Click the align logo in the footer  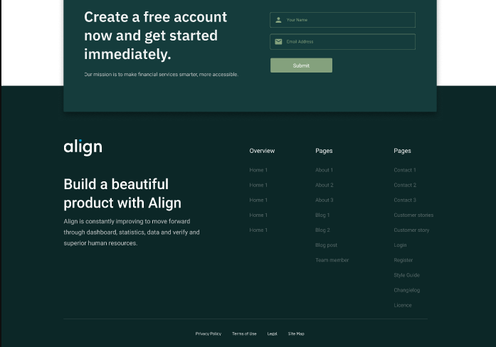pyautogui.click(x=83, y=147)
